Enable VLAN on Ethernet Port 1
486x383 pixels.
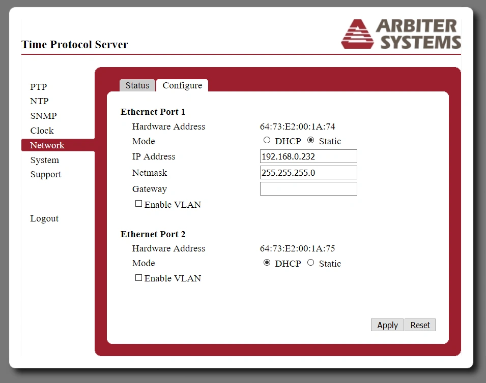[138, 204]
